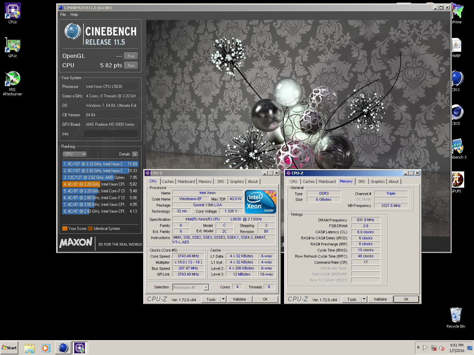Switch to CPU-Z taskbar button

80,348
